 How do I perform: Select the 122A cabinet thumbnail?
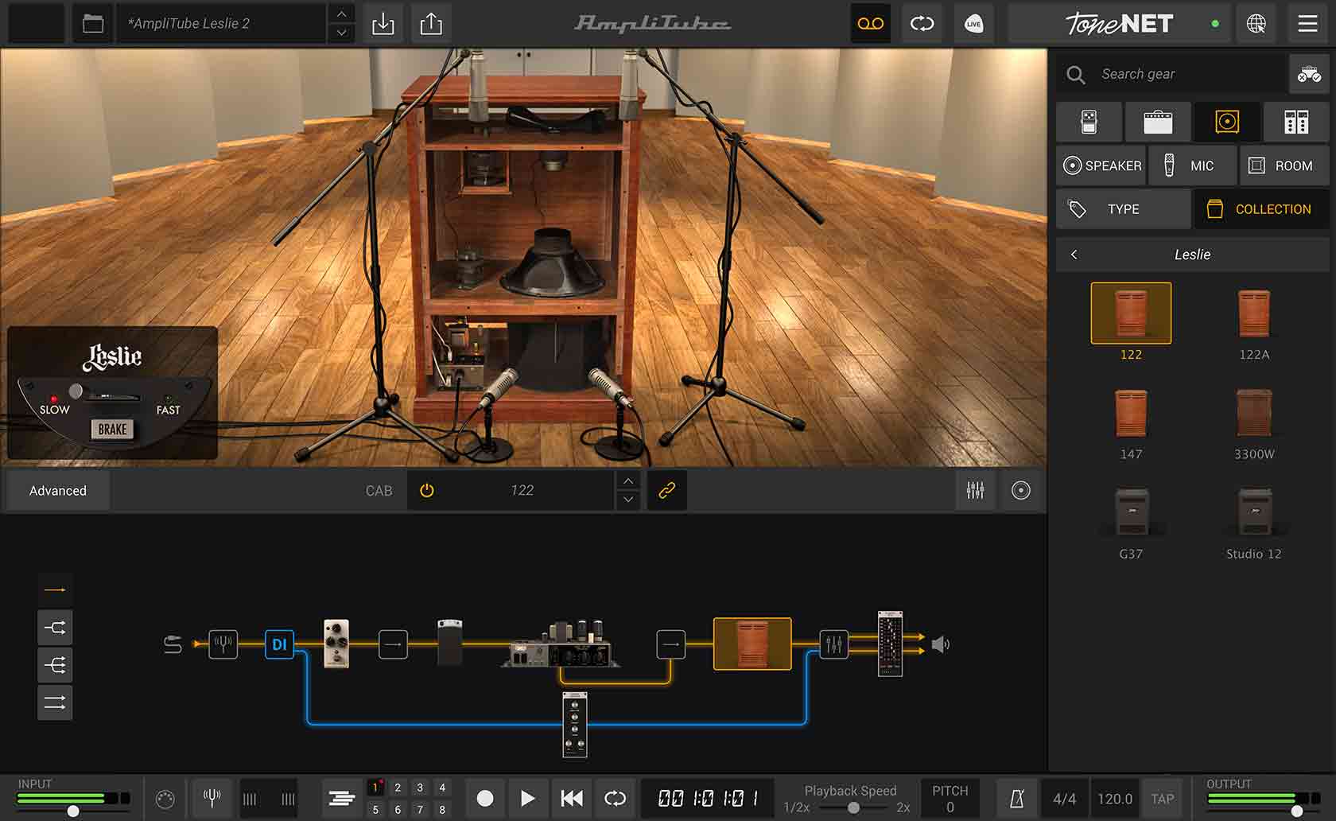pos(1254,313)
